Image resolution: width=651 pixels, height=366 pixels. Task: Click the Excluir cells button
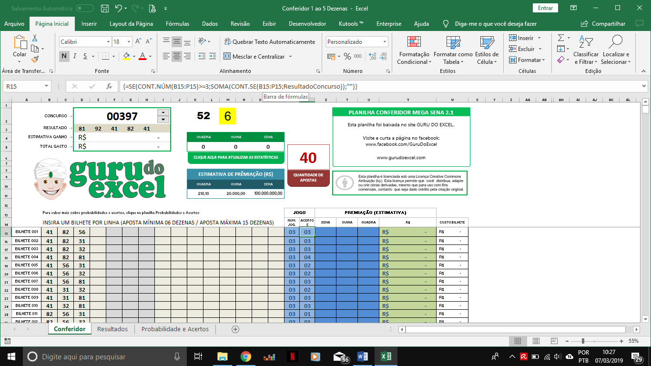(x=522, y=49)
